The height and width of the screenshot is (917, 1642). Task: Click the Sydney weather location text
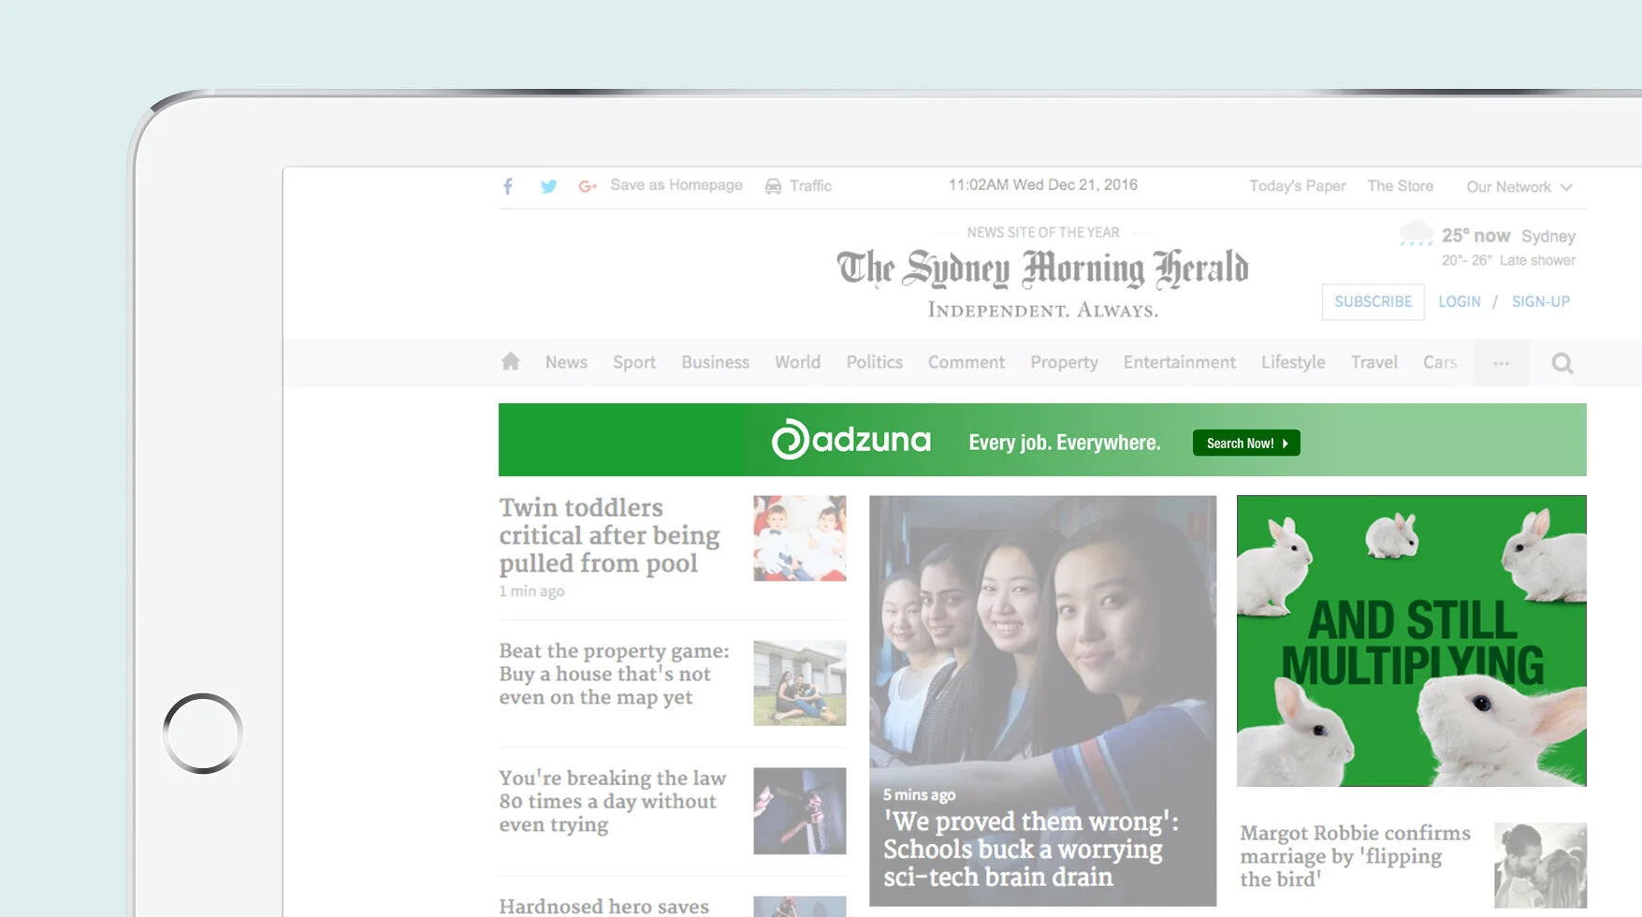1548,236
